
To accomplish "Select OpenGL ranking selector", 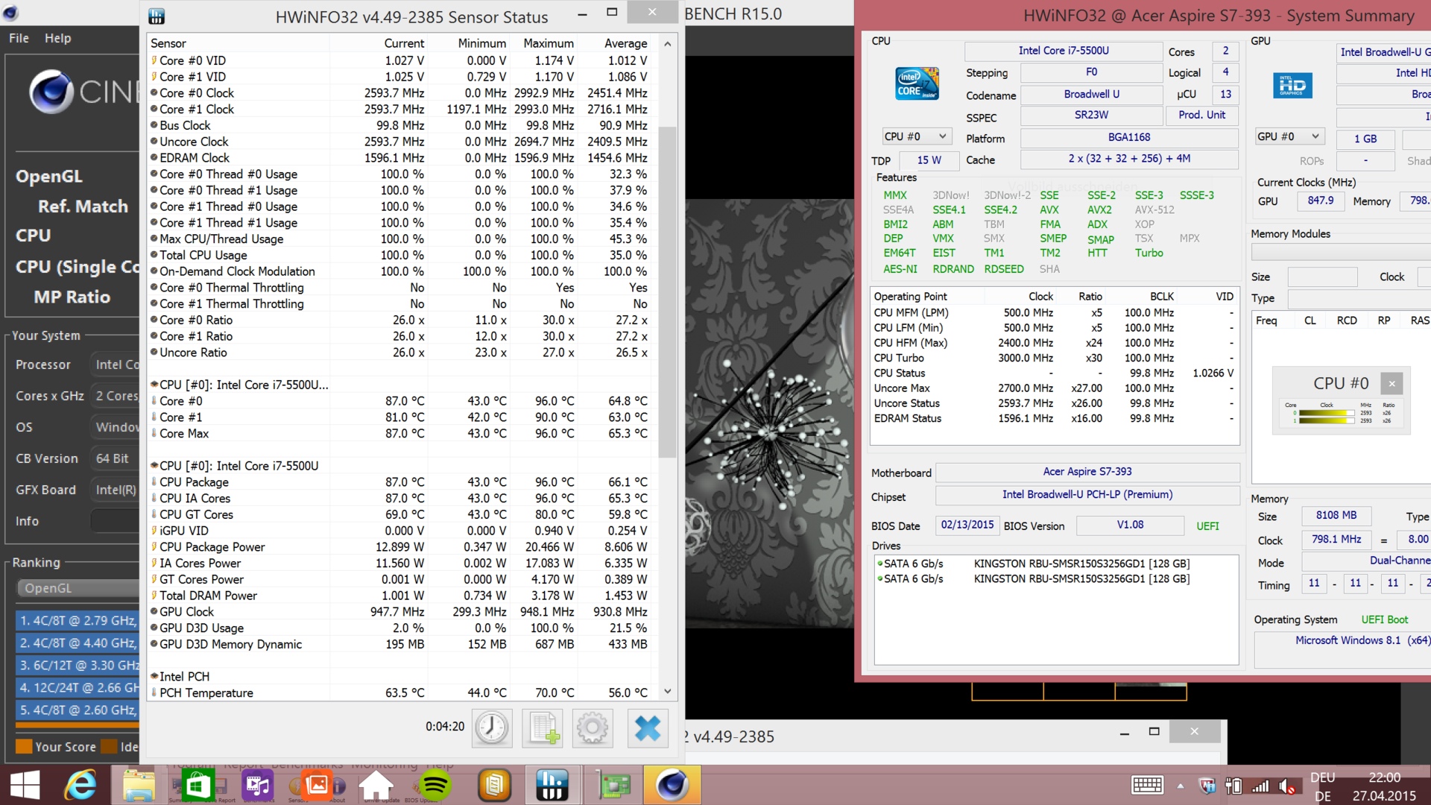I will (75, 588).
